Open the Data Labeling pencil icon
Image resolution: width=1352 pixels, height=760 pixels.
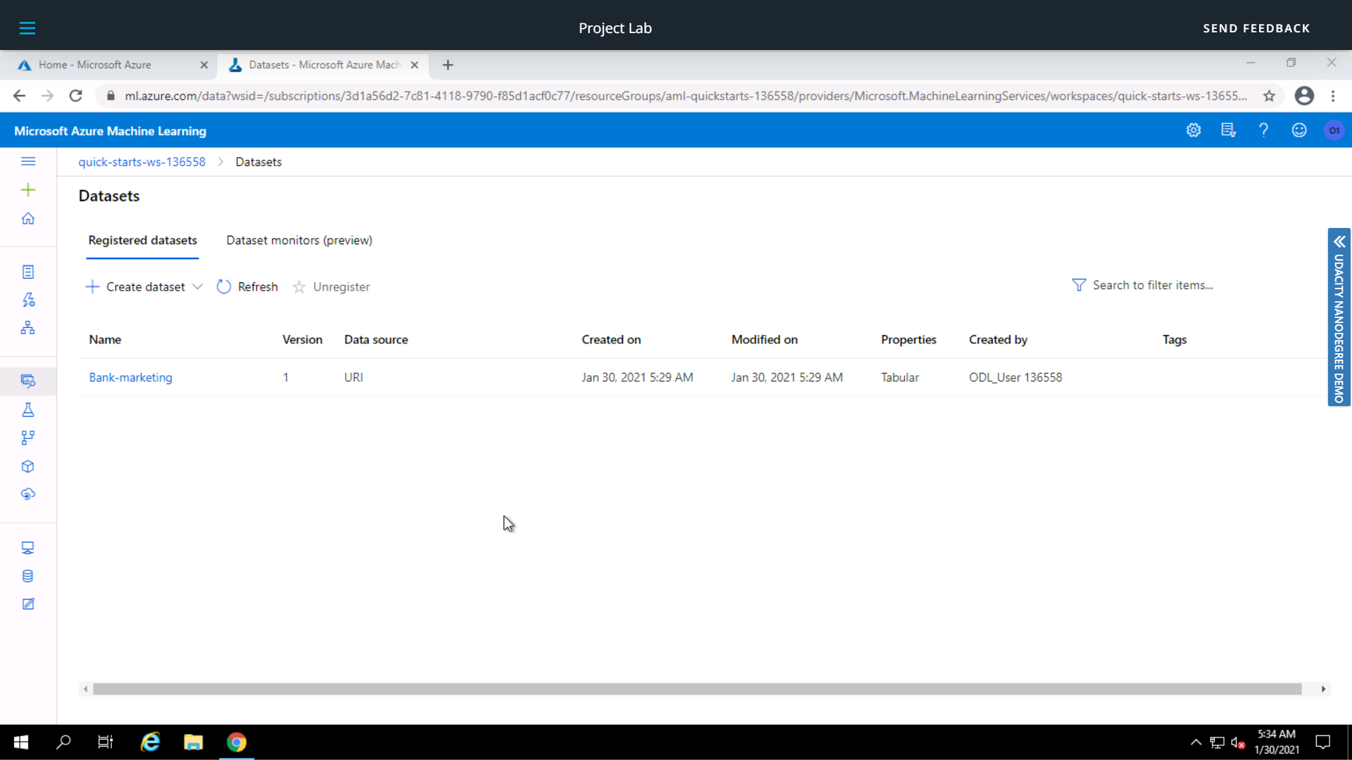28,604
